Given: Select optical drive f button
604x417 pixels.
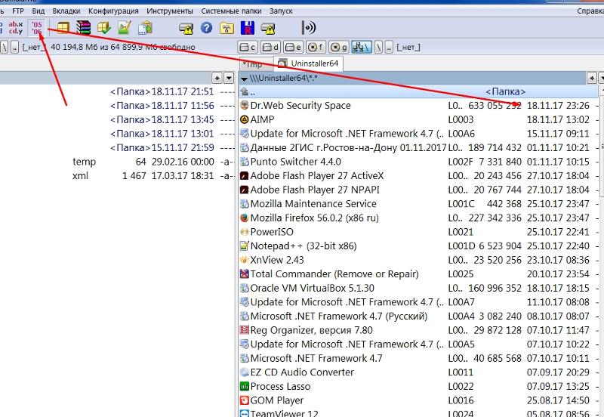Looking at the screenshot, I should [316, 47].
